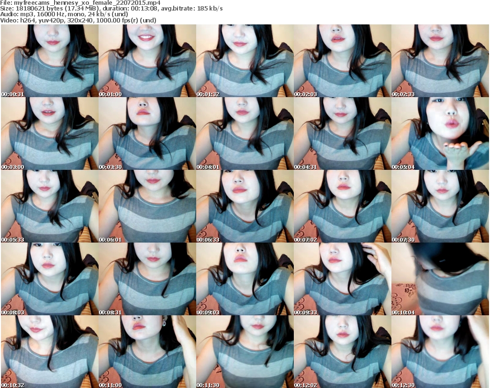This screenshot has height=388, width=490.
Task: Select the thumbnail stamped 00:01:00
Action: (147, 61)
